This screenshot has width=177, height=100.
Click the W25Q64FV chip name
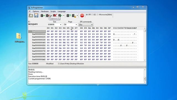pyautogui.click(x=33, y=24)
